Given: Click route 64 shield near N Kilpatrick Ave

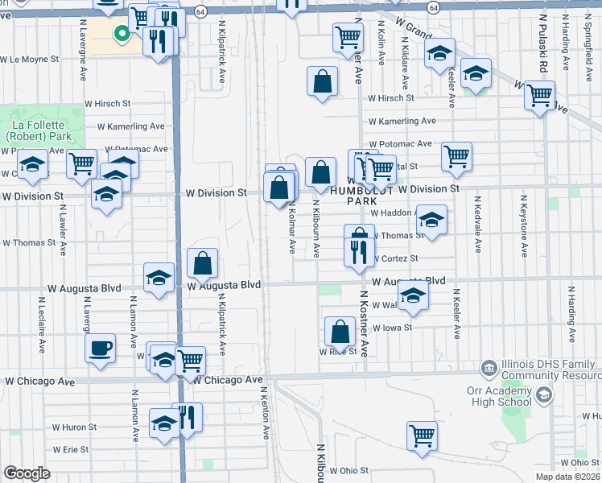Looking at the screenshot, I should [x=200, y=12].
